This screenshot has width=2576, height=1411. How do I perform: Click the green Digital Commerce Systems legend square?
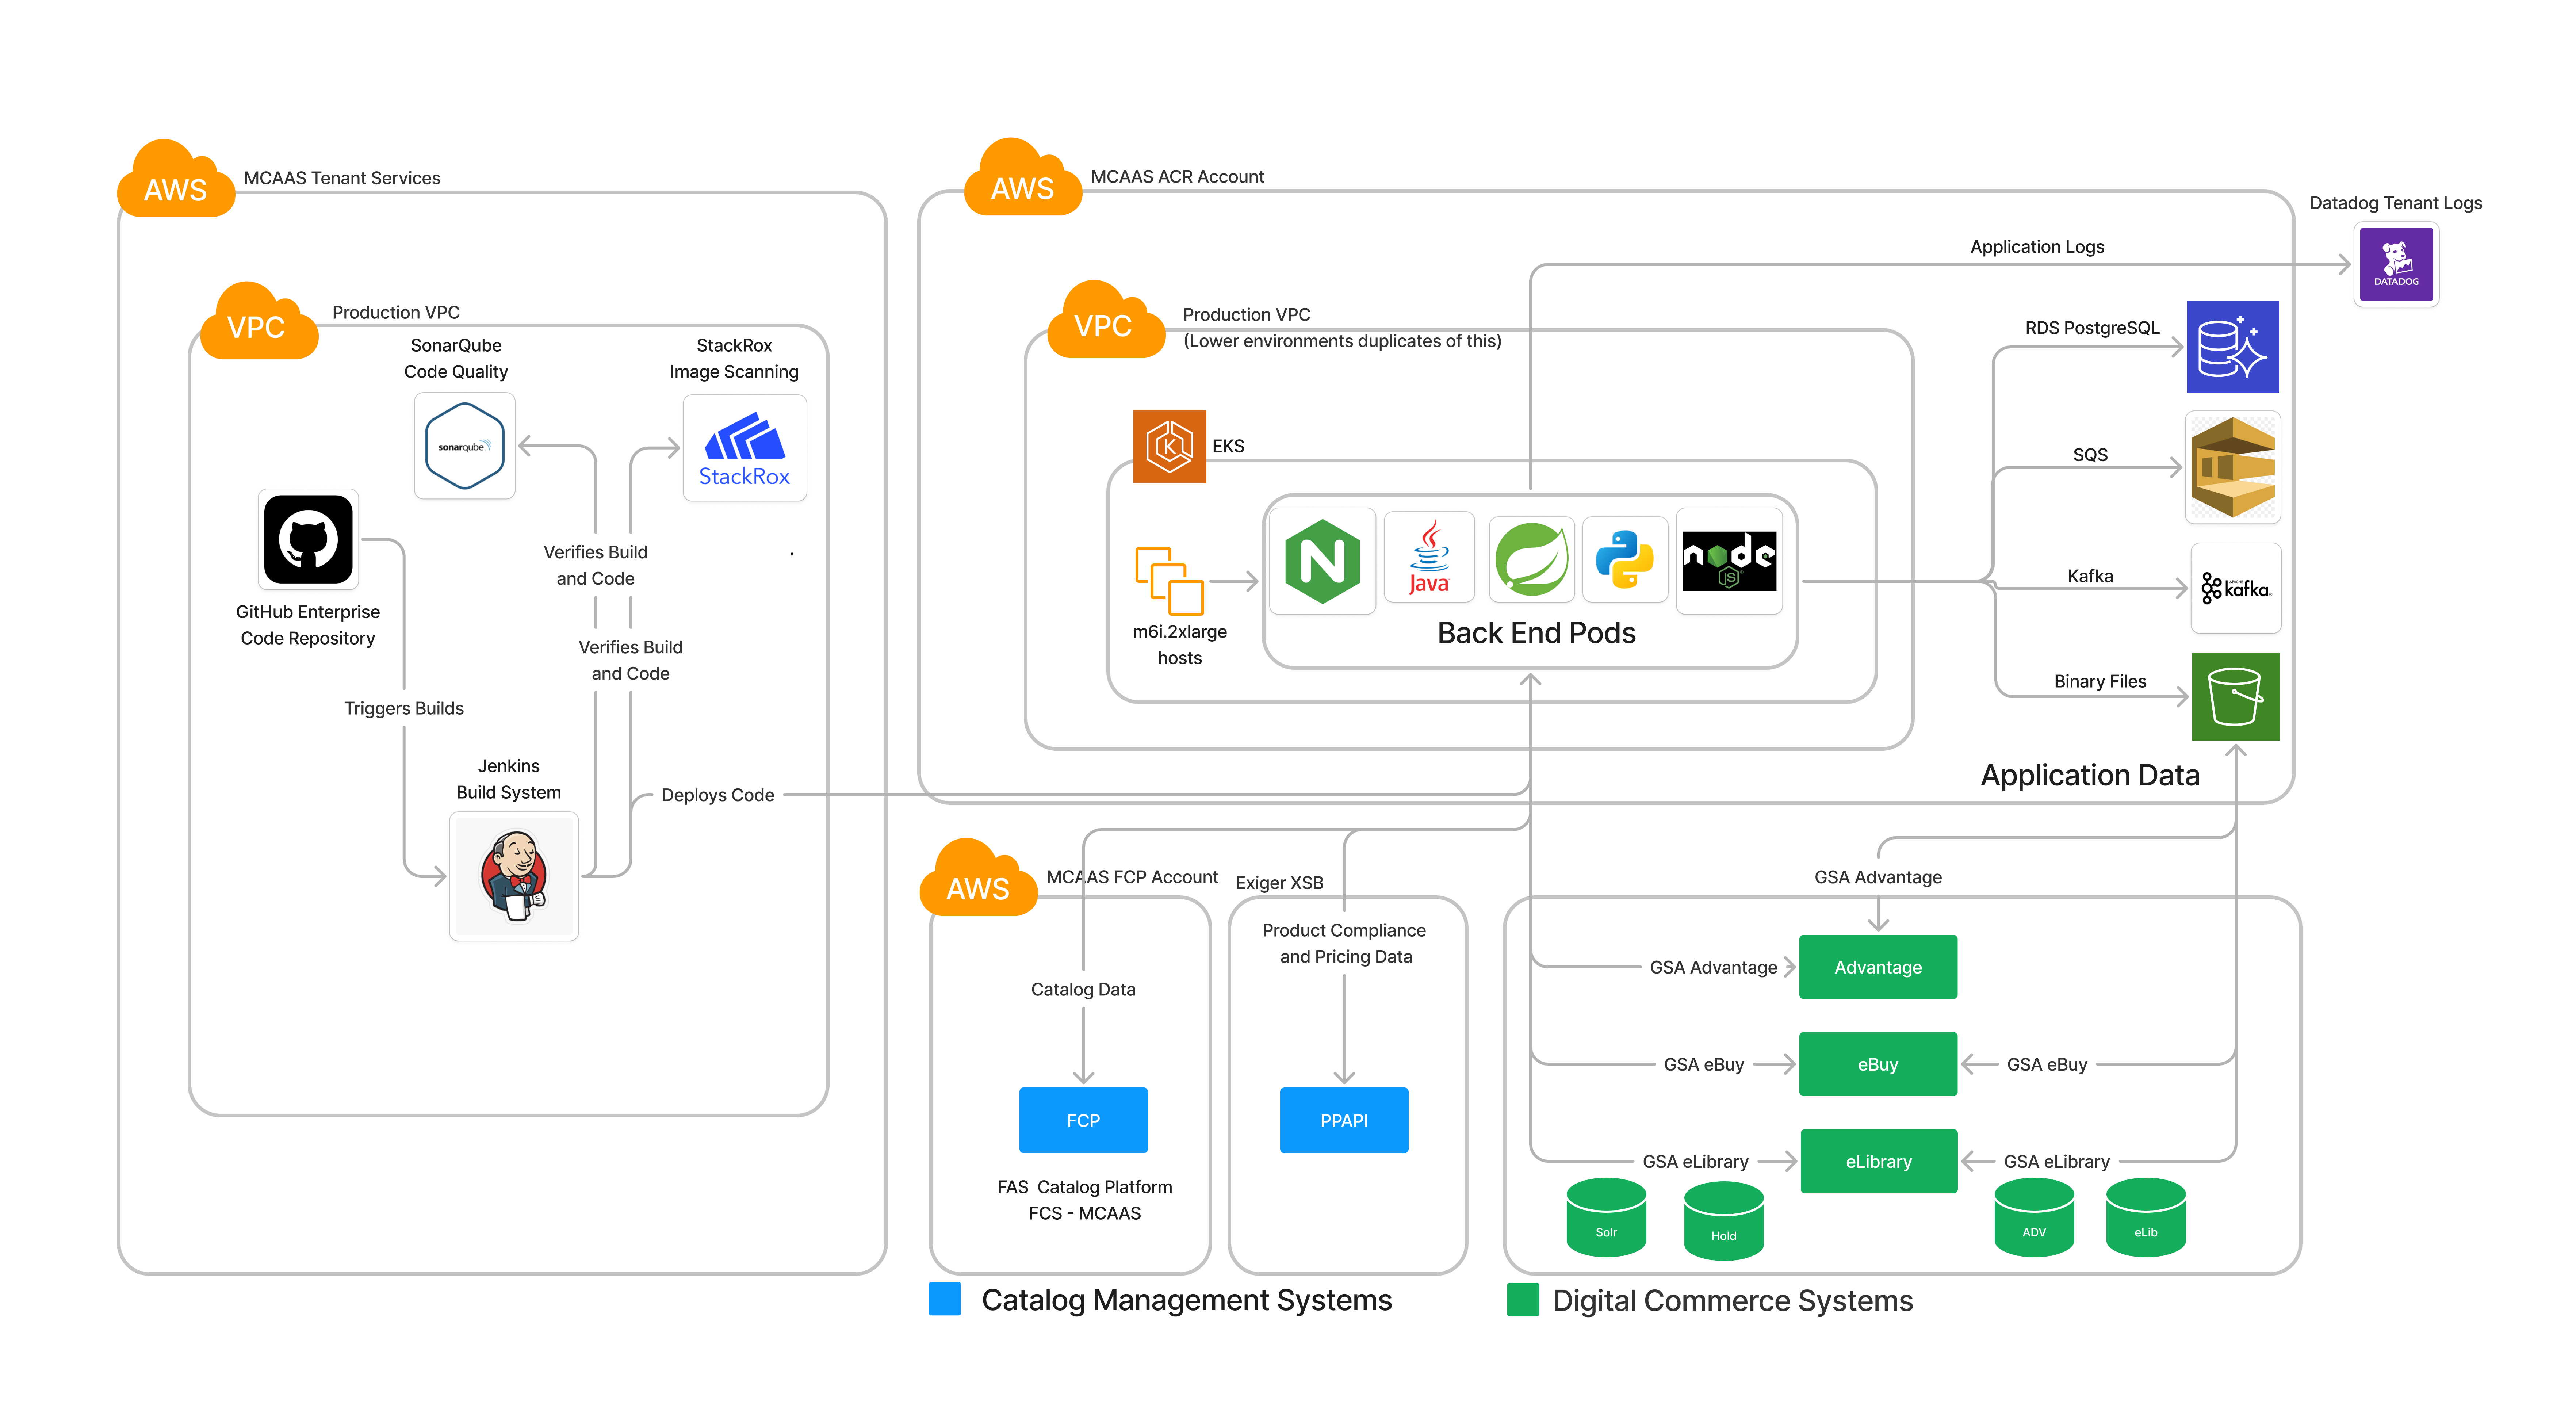coord(1523,1300)
